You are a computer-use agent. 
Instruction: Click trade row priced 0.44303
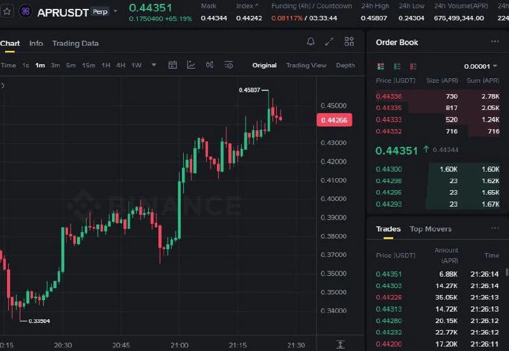pos(437,286)
